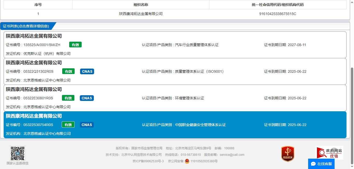The image size is (354, 169).
Task: Click 国家市场监督管理总局 copyright text
Action: coord(147,148)
